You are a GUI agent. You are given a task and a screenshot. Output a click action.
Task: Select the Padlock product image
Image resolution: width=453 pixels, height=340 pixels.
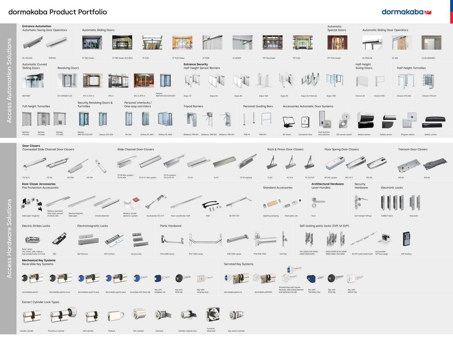(116, 316)
